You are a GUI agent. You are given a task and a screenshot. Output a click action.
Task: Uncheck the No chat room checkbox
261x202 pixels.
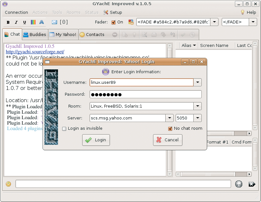(170, 129)
